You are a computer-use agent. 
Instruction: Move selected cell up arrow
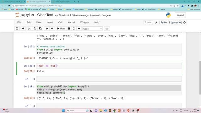47,29
